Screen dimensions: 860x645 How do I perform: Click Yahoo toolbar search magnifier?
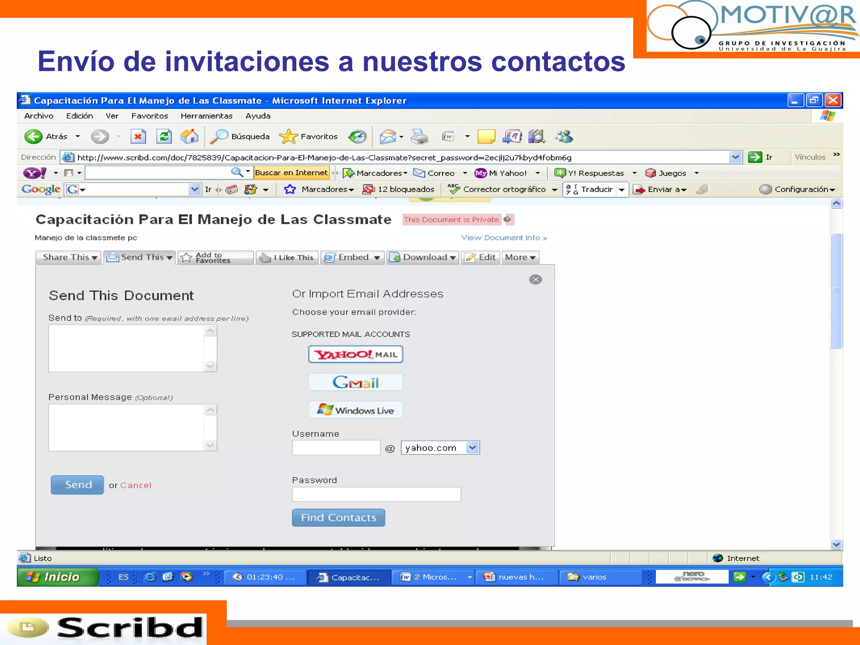[x=237, y=172]
